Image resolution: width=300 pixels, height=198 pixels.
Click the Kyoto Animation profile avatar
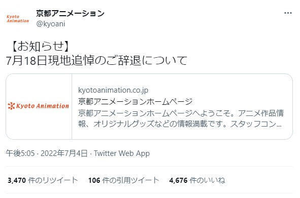click(18, 19)
